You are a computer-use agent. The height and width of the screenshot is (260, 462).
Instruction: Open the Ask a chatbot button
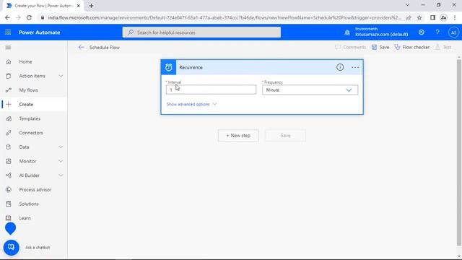click(12, 247)
